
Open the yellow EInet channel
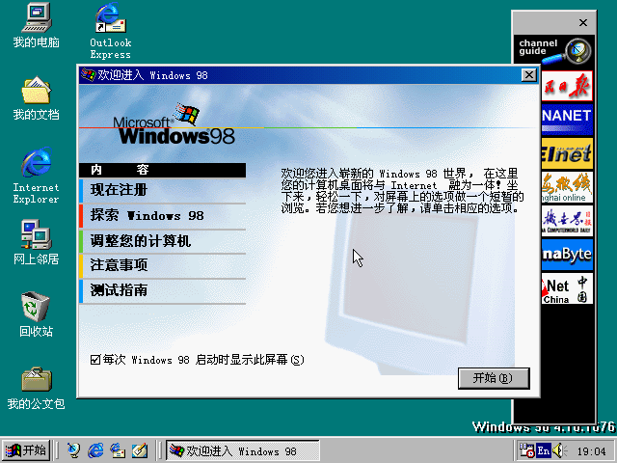567,153
